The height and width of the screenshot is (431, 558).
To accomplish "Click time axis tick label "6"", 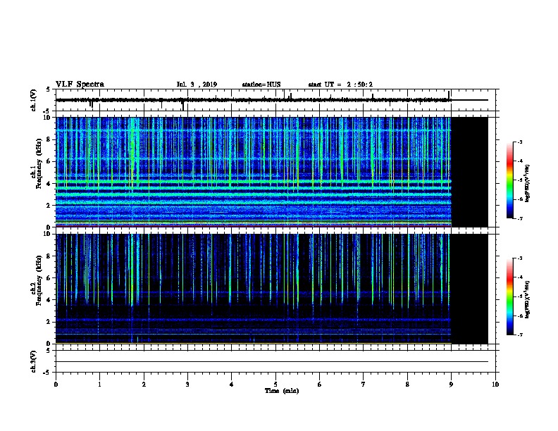I will coord(320,384).
